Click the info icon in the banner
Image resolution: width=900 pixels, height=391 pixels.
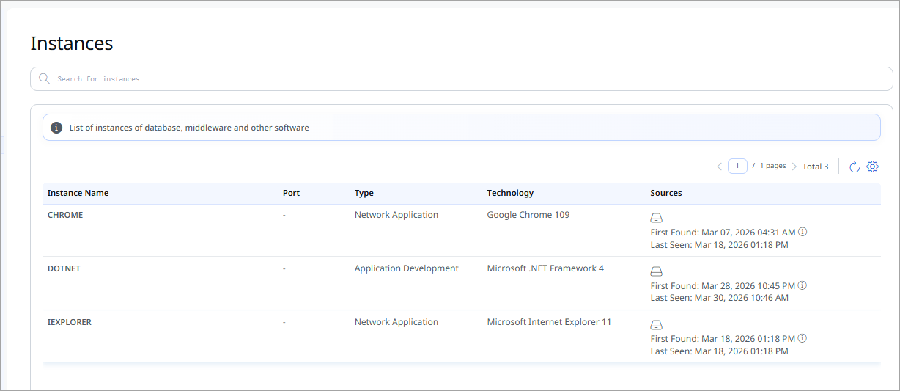[56, 128]
